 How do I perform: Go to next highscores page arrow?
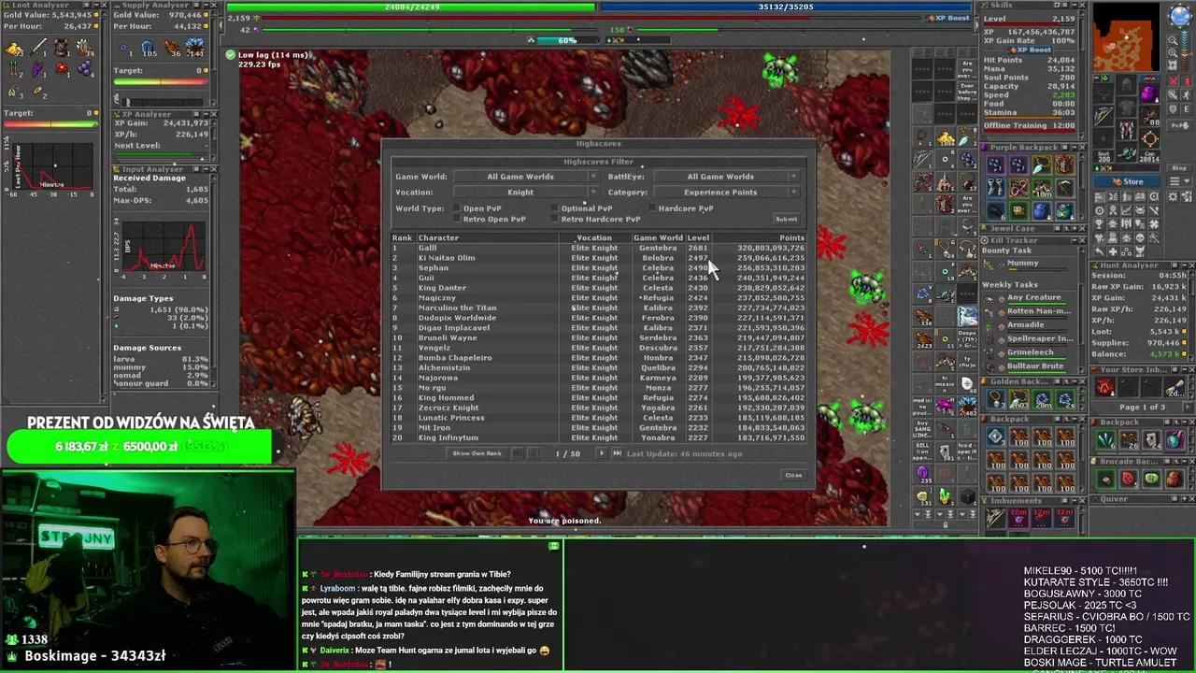point(601,453)
